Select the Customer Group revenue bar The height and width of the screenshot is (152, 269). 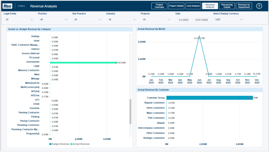209,98
